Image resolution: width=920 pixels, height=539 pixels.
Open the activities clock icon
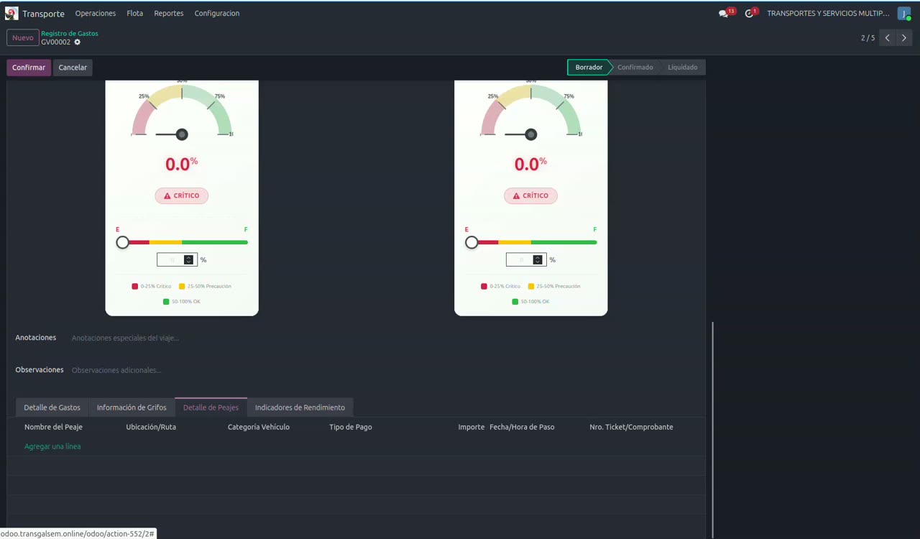point(749,14)
